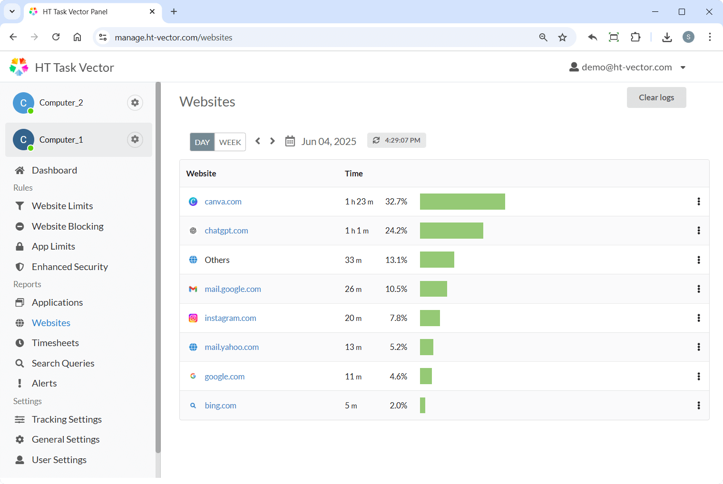The width and height of the screenshot is (723, 484).
Task: Switch to DAY view
Action: [202, 142]
